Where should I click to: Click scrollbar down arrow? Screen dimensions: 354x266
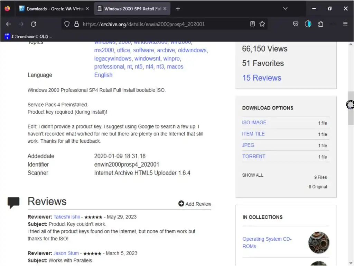(x=351, y=263)
